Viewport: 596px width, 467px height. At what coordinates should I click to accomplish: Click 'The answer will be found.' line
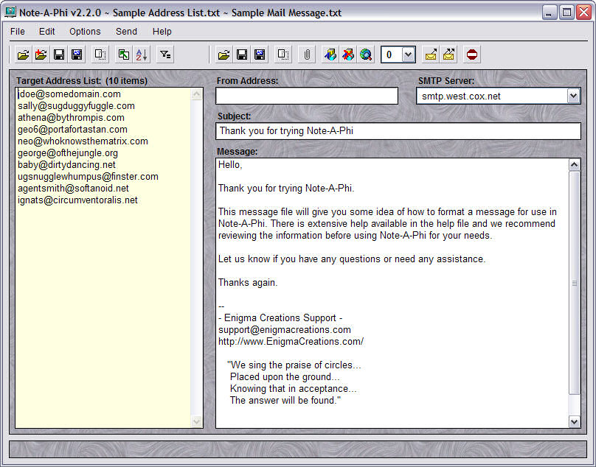(285, 400)
